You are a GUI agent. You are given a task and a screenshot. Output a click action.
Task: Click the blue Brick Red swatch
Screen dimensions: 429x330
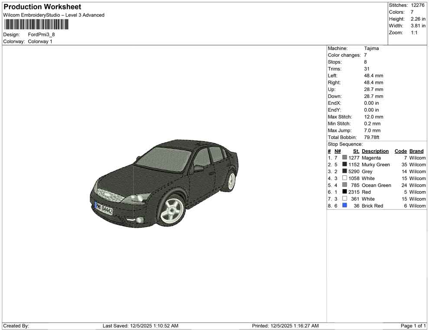pos(344,206)
